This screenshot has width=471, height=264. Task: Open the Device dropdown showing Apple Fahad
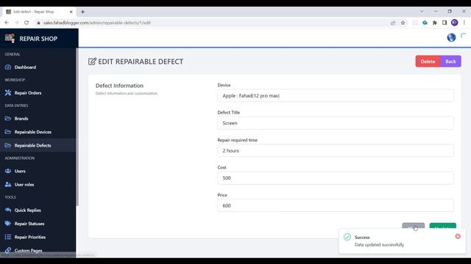coord(336,96)
